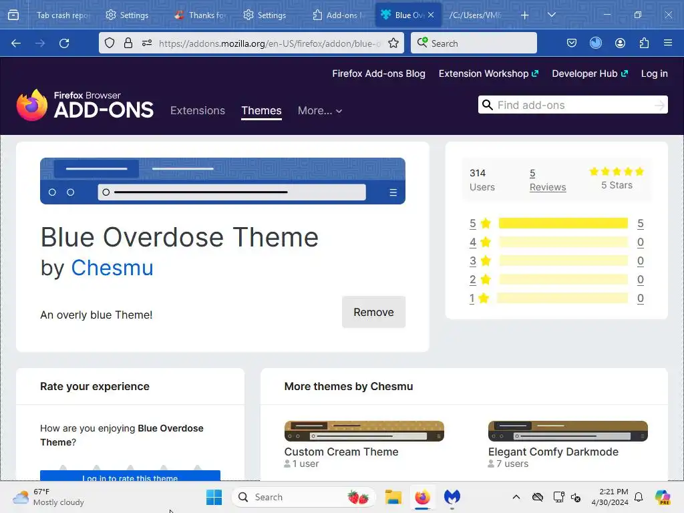Open the clock and date panel
The width and height of the screenshot is (684, 513).
610,497
